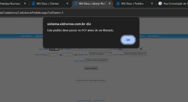Image resolution: width=188 pixels, height=102 pixels.
Task: Expand the Tipo de Venda dropdown
Action: (97, 60)
